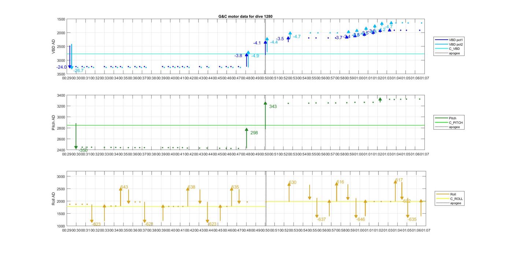The height and width of the screenshot is (254, 513).
Task: Click the -4.1 VBD label near apogee
Action: pos(257,43)
